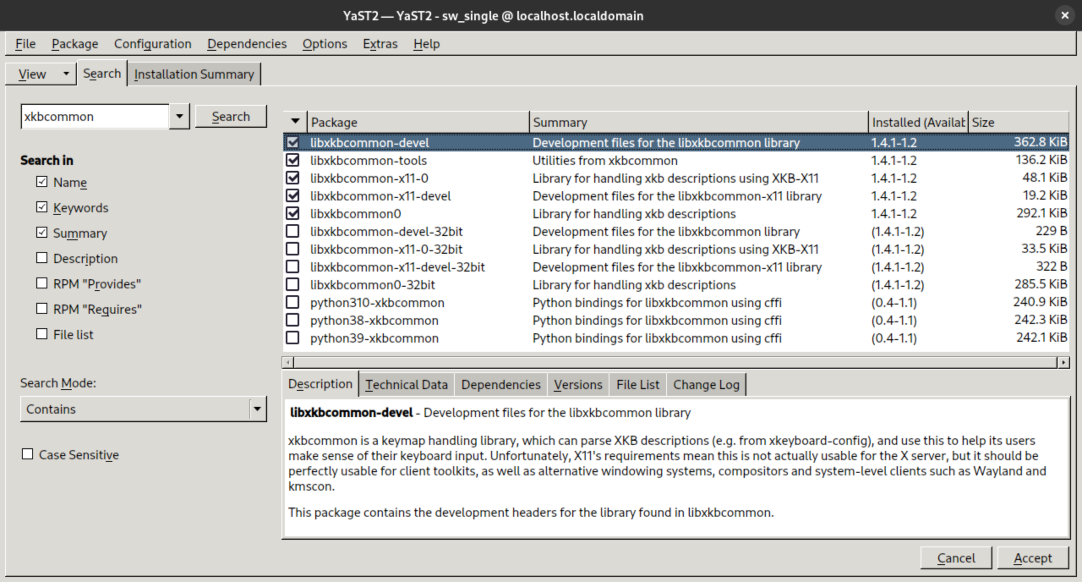Screen dimensions: 1082x582
Task: Open the search history dropdown arrow
Action: click(179, 116)
